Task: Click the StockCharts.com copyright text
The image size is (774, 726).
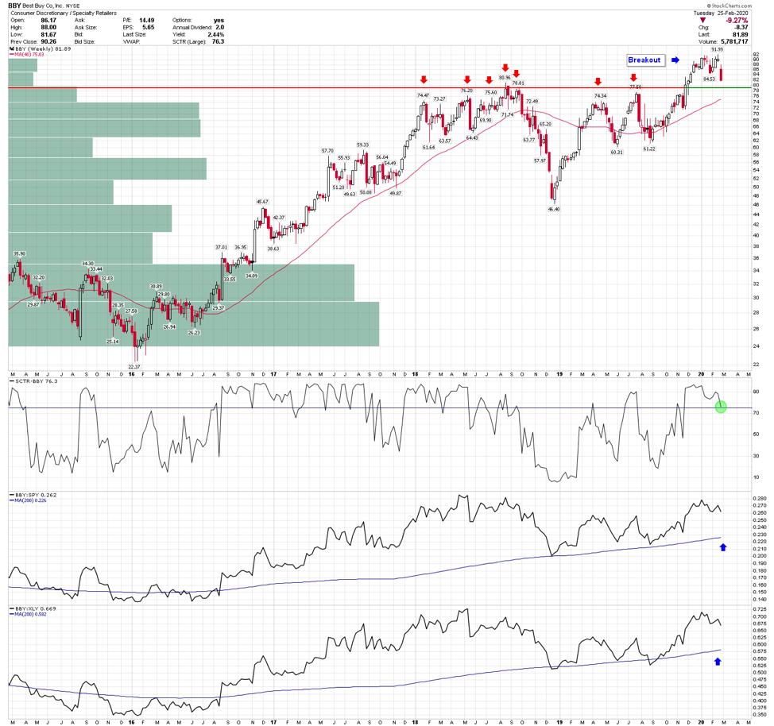Action: point(729,6)
